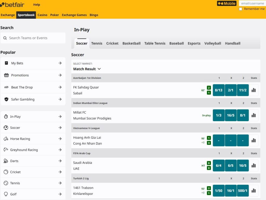266x200 pixels.
Task: Open the Sportsbook section
Action: pyautogui.click(x=26, y=15)
